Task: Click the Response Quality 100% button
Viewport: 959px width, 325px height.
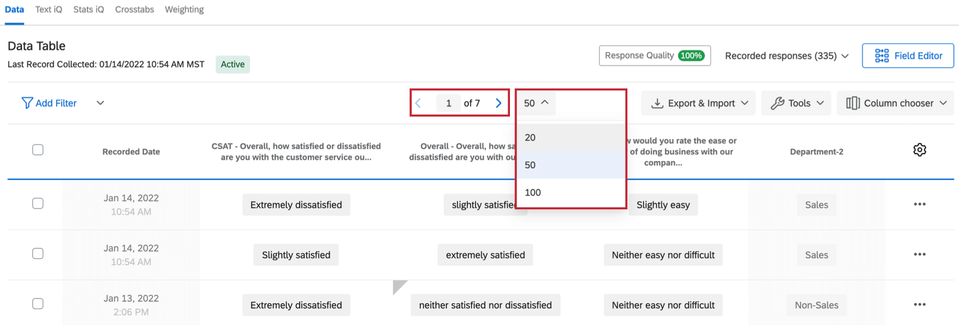Action: [x=654, y=56]
